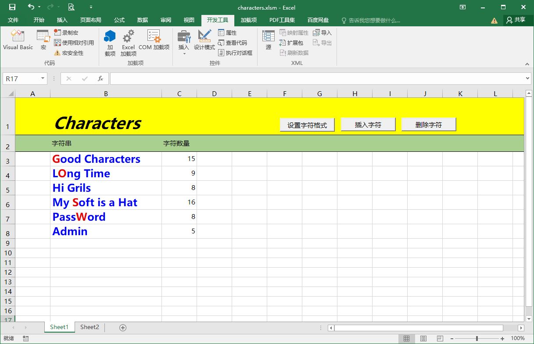Switch to the Sheet2 worksheet tab
Image resolution: width=534 pixels, height=344 pixels.
(x=90, y=327)
